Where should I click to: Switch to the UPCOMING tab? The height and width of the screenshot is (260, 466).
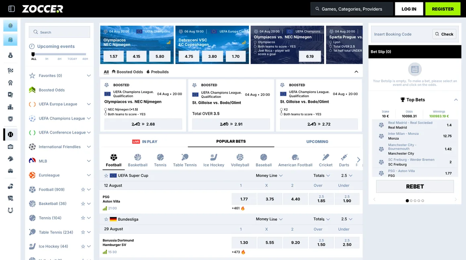(x=317, y=142)
